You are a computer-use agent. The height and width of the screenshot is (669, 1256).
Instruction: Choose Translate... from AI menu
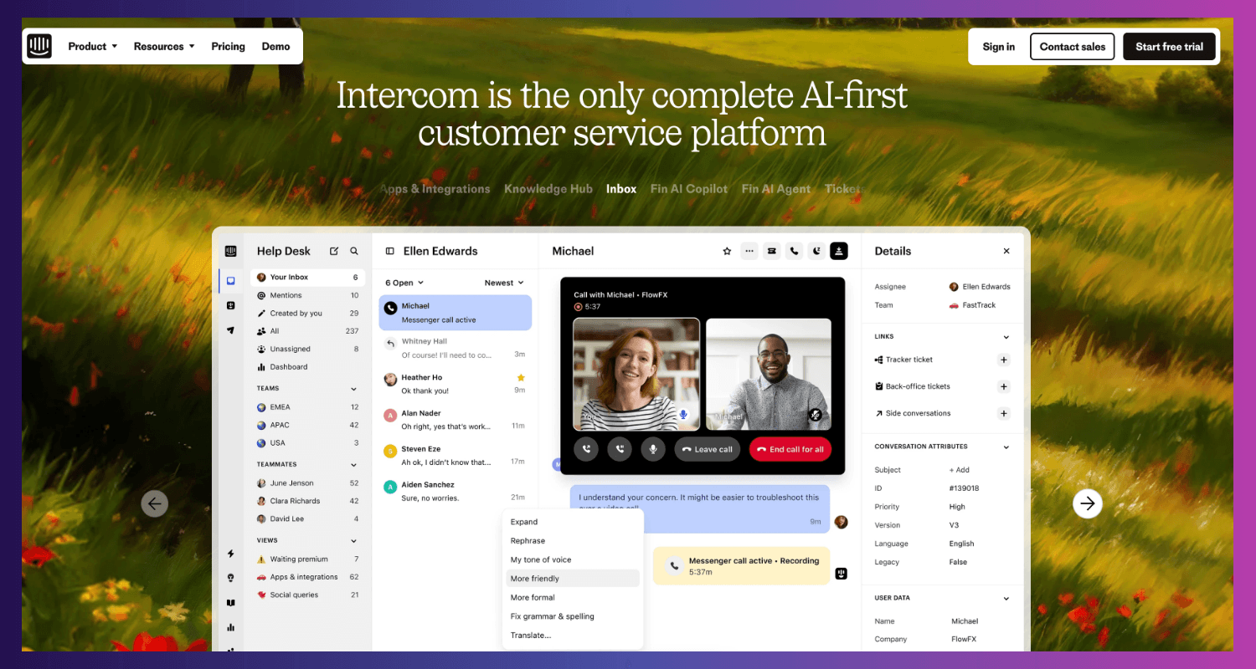573,636
